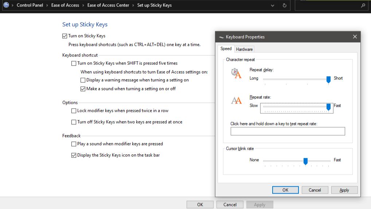Screen dimensions: 371x209
Task: Enable Lock modifier keys when pressed twice
Action: click(74, 111)
